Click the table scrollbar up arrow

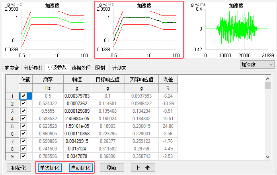coord(267,79)
